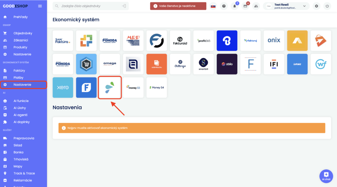Viewport: 337px width, 187px height.
Task: Select the yellow triangle logo tile
Action: (297, 40)
